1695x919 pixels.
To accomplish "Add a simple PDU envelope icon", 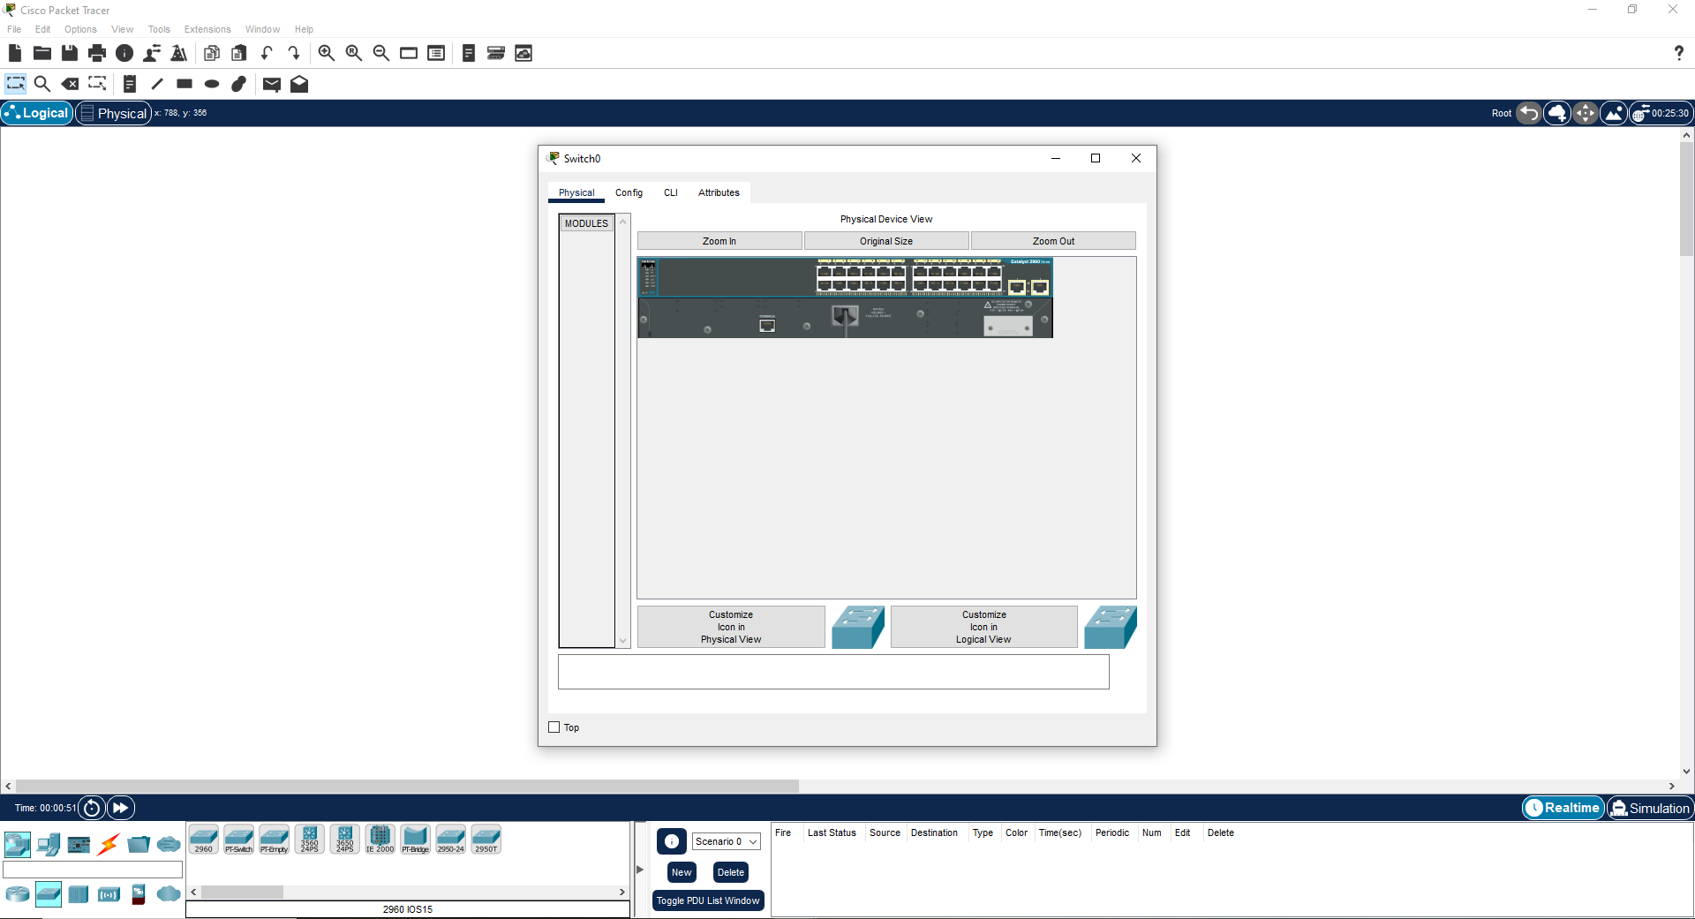I will 272,84.
